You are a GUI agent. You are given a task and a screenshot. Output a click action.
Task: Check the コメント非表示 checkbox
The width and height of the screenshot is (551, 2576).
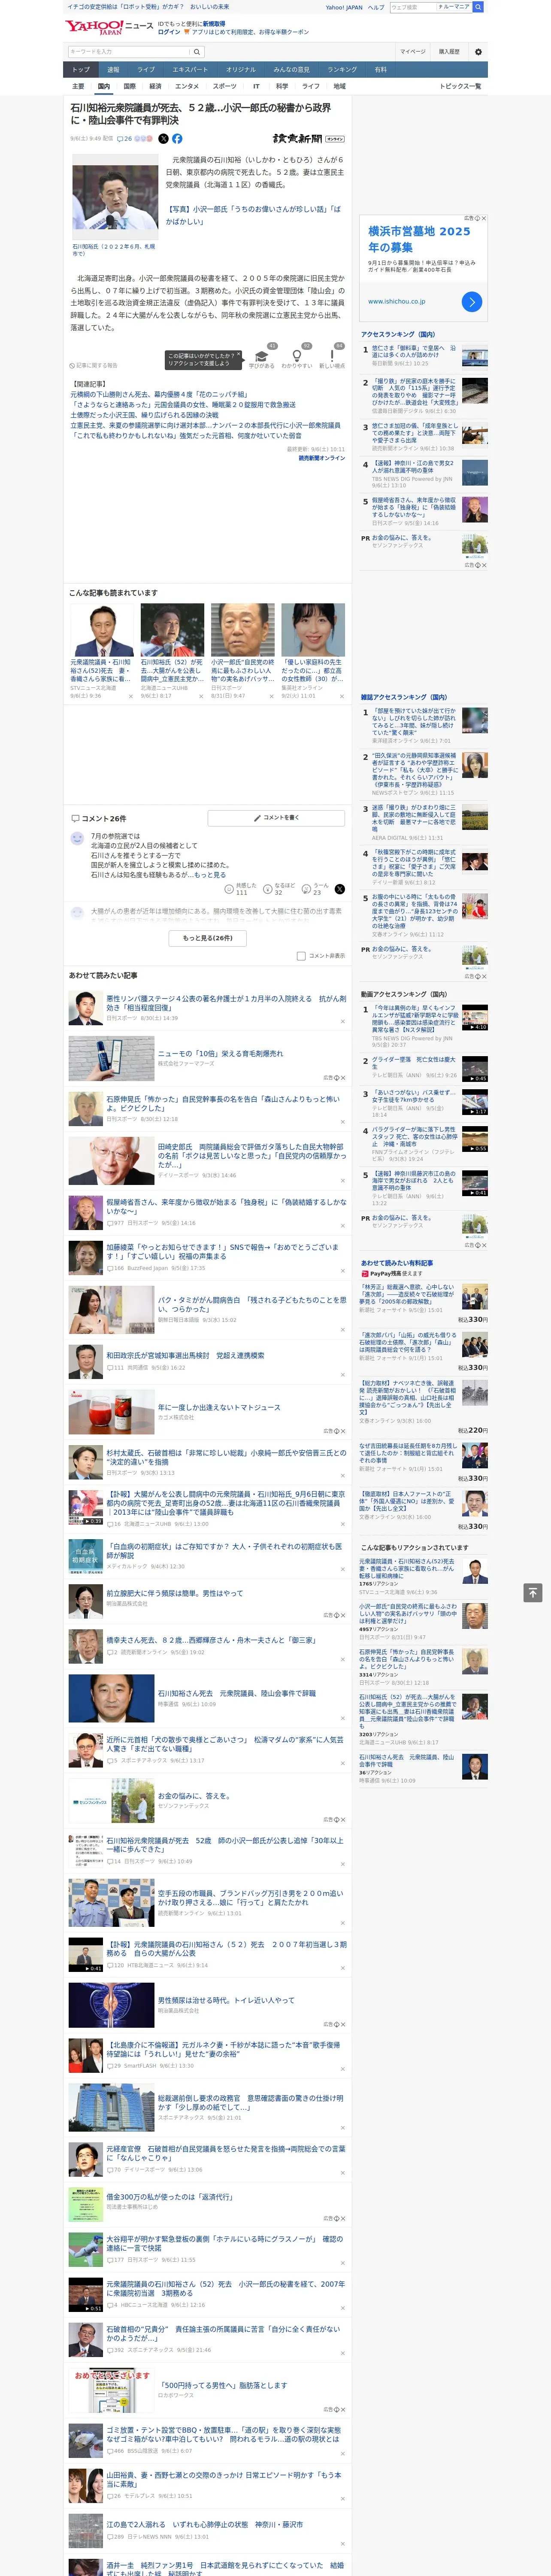tap(301, 956)
